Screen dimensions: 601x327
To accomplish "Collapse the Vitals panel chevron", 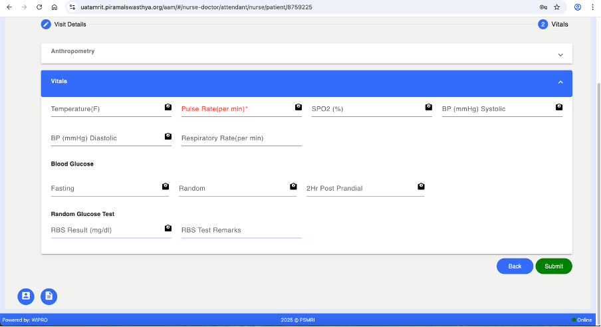I will coord(560,82).
